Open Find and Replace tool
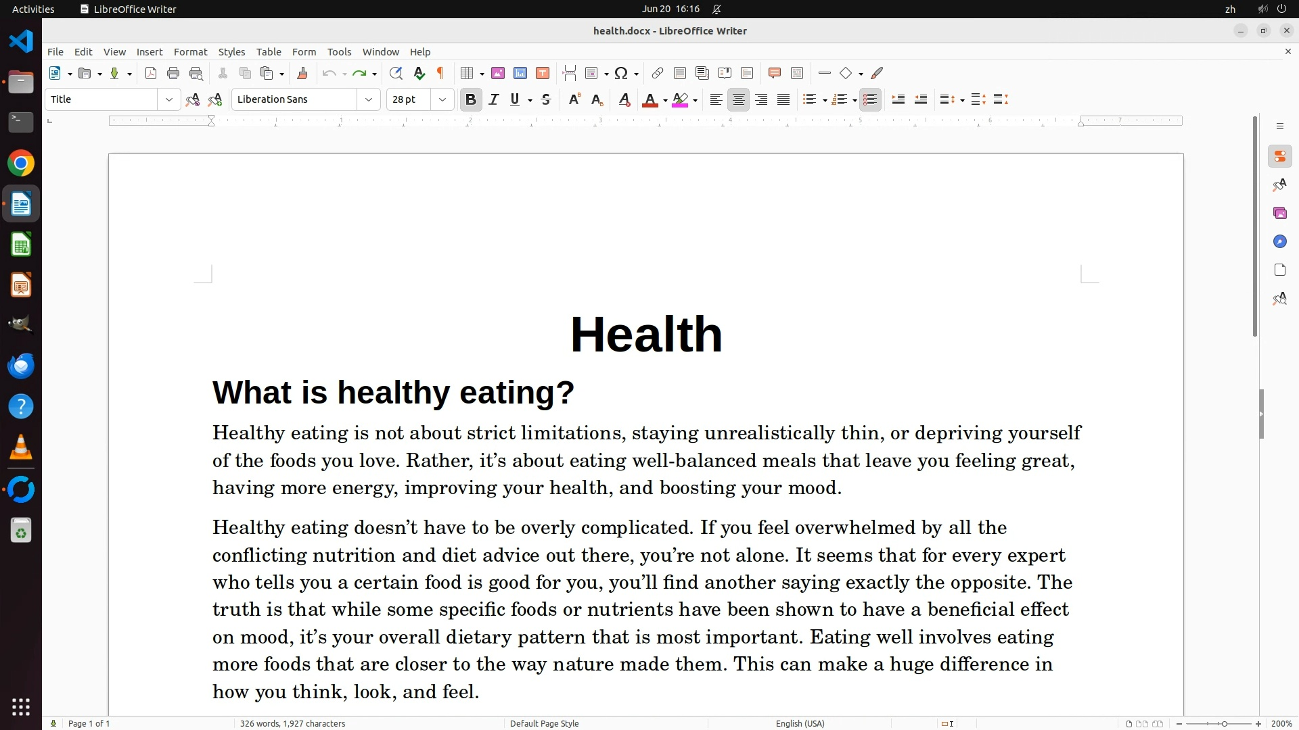 click(396, 74)
